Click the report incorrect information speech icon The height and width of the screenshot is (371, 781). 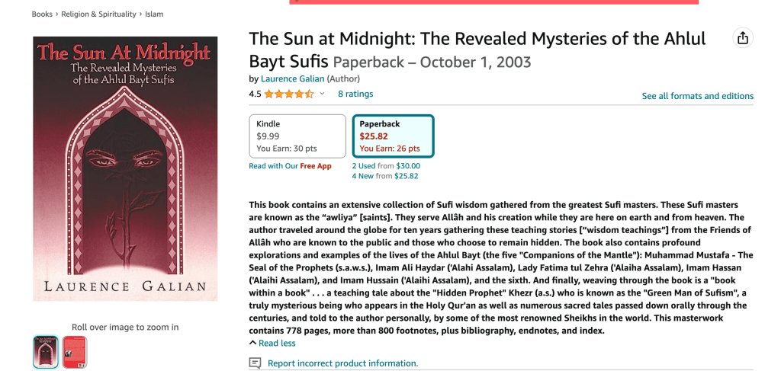click(256, 363)
